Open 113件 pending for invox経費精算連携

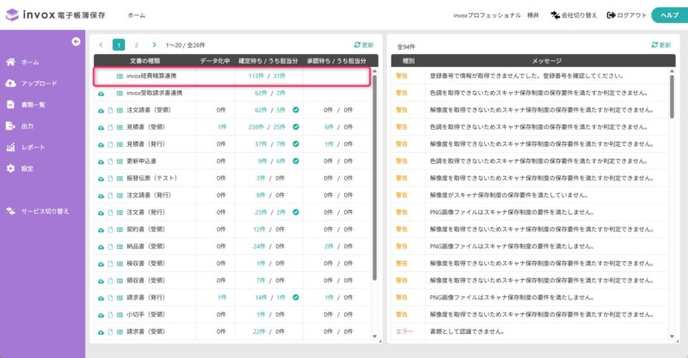tap(256, 76)
